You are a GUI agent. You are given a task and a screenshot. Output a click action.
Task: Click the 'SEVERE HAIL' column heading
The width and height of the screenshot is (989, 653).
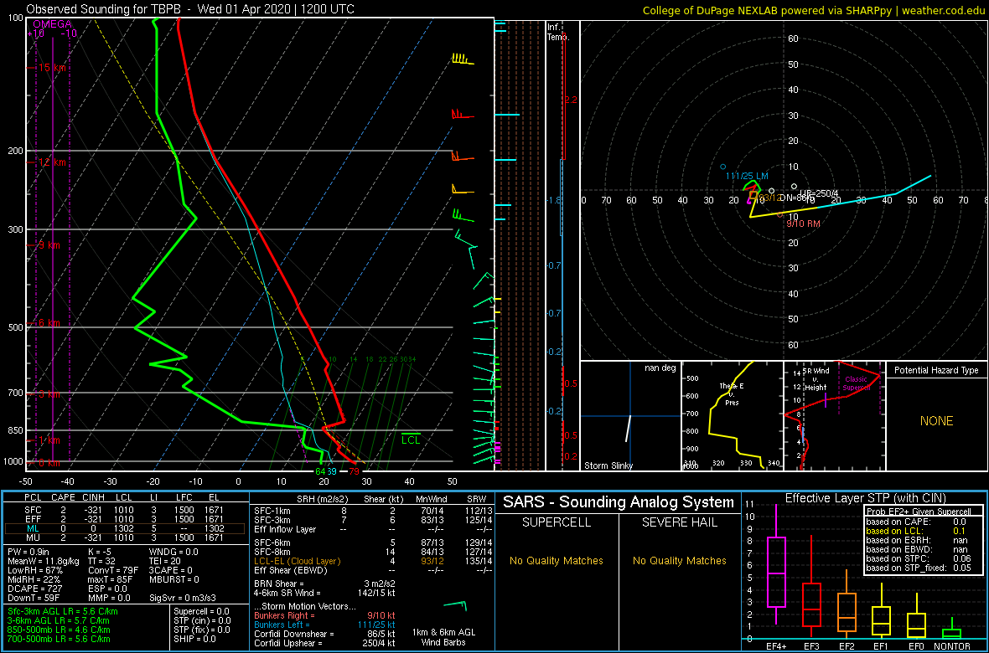(679, 523)
